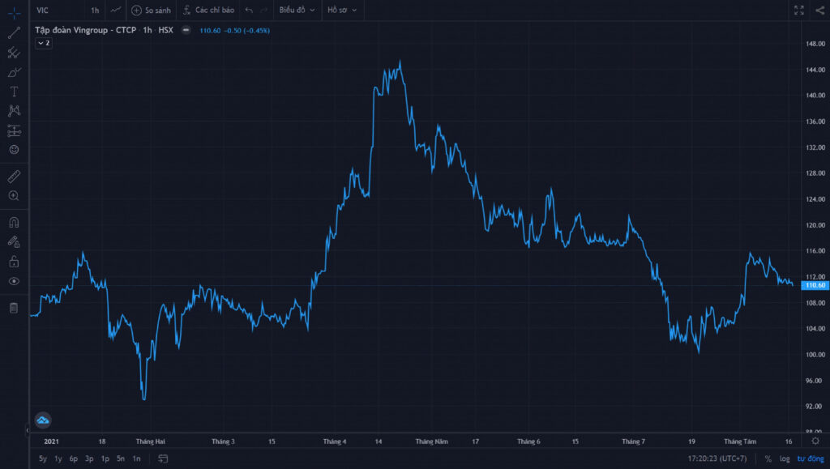
Task: Open the Brush drawing tool
Action: click(15, 72)
